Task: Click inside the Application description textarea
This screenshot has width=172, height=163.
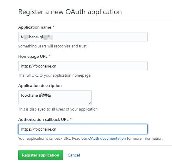Action: [55, 98]
